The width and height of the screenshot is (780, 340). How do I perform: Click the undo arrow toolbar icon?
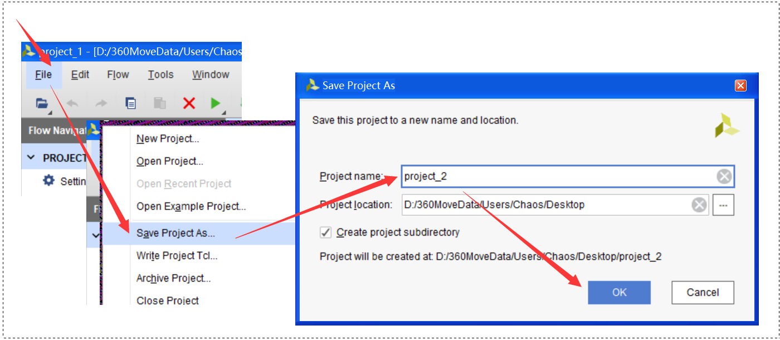72,103
